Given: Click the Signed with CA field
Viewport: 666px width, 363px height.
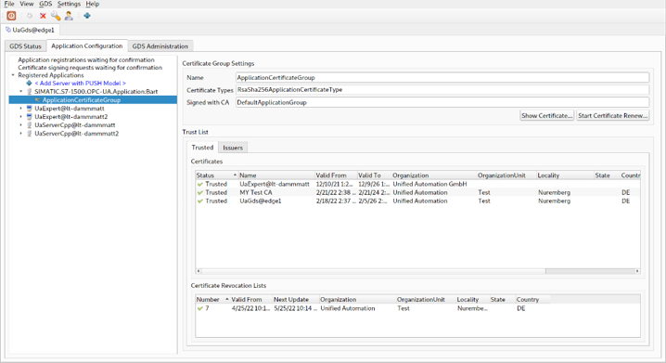Looking at the screenshot, I should (442, 102).
